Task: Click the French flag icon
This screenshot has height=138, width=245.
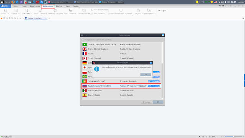Action: tap(85, 54)
